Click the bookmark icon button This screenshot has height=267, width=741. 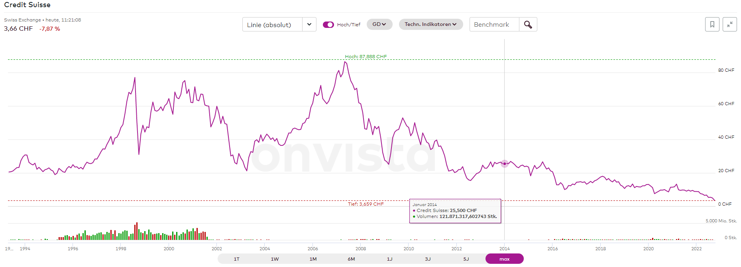click(712, 25)
